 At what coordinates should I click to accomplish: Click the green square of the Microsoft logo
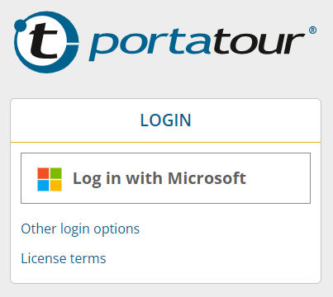(56, 173)
